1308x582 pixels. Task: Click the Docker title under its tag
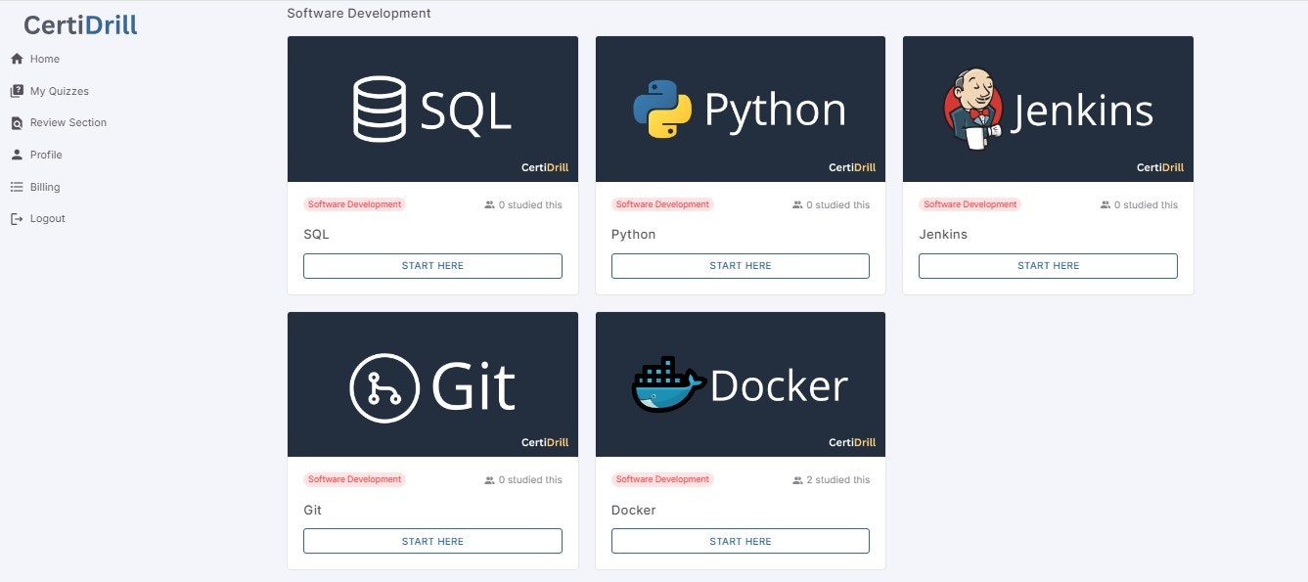[633, 511]
